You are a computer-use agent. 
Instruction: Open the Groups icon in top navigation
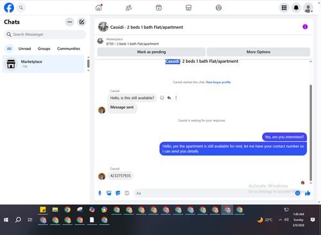point(218,8)
